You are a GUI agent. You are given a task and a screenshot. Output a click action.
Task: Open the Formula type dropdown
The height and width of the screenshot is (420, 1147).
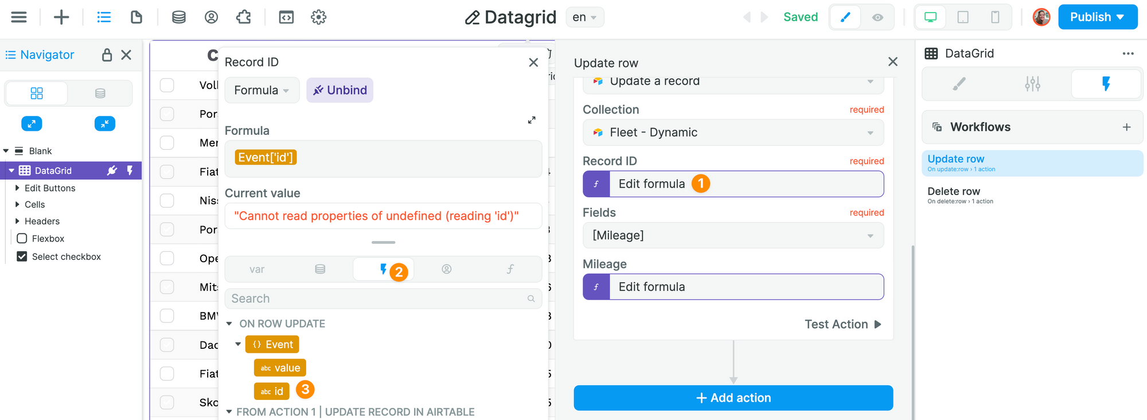(262, 90)
